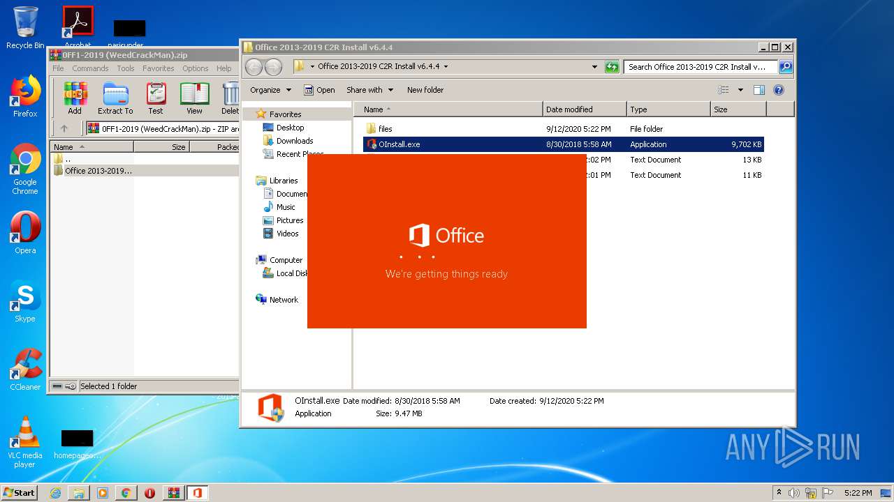The width and height of the screenshot is (894, 502).
Task: Click the Office installer taskbar button
Action: [197, 493]
